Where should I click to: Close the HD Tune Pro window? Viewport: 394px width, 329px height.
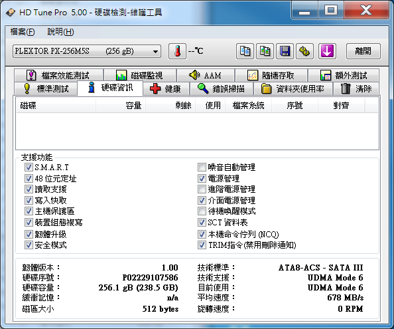[x=366, y=11]
